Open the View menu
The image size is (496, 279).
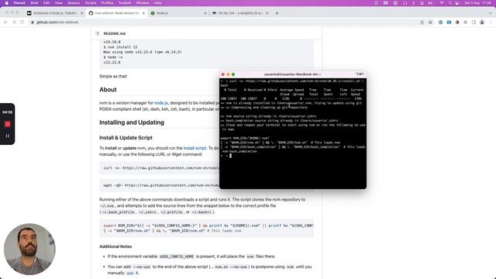59,3
